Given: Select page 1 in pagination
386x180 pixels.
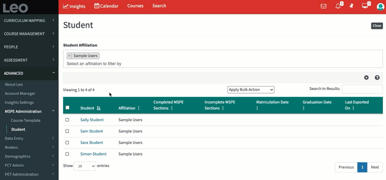Looking at the screenshot, I should 362,167.
